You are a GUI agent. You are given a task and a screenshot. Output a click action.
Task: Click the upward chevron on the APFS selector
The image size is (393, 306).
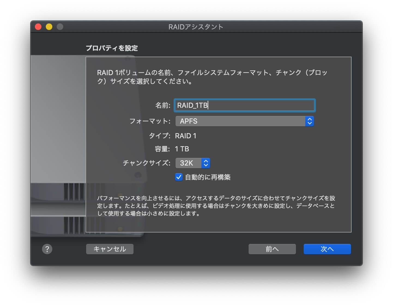click(309, 120)
